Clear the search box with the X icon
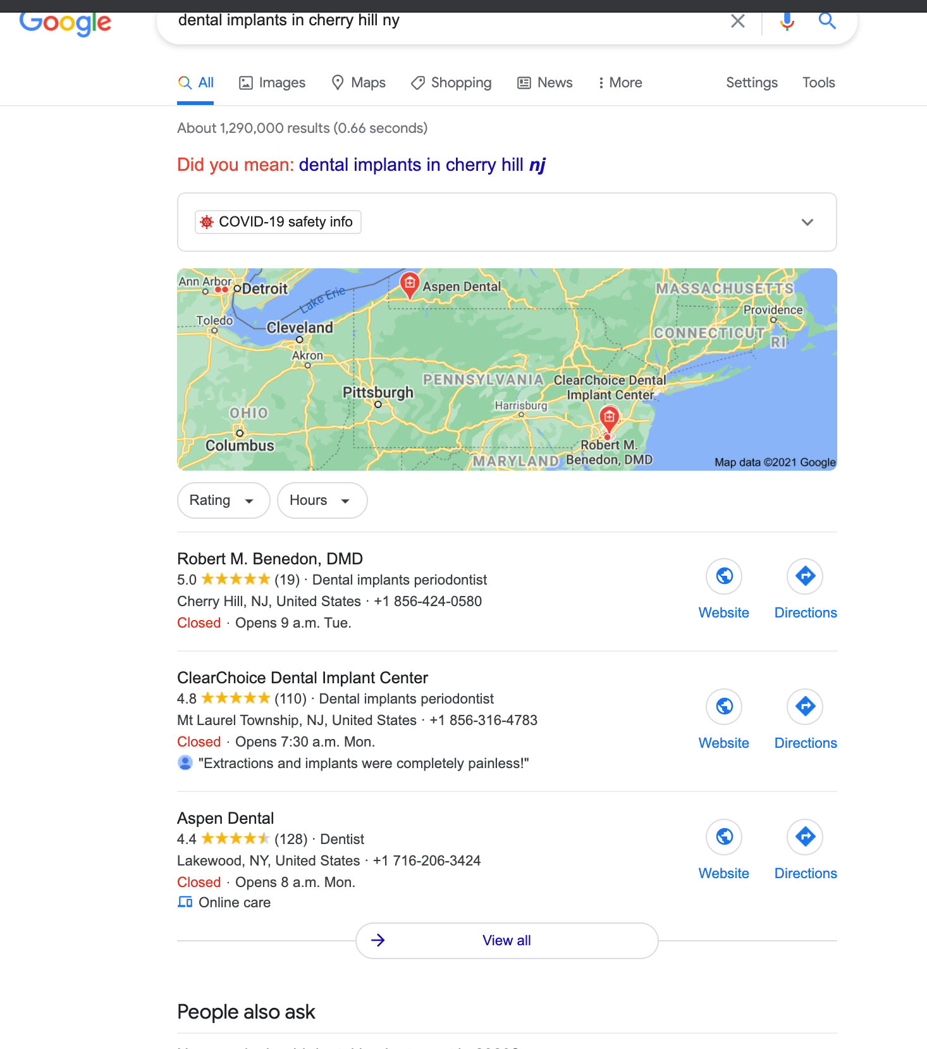The width and height of the screenshot is (927, 1049). [x=737, y=21]
